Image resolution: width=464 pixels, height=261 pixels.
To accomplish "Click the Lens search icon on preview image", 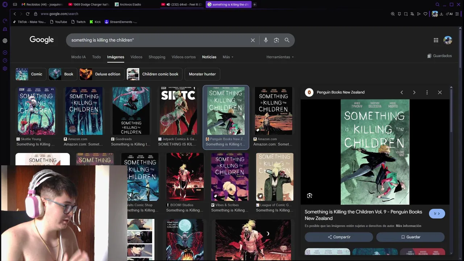I will (309, 196).
